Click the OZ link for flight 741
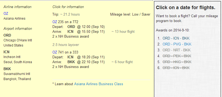 pos(55,52)
